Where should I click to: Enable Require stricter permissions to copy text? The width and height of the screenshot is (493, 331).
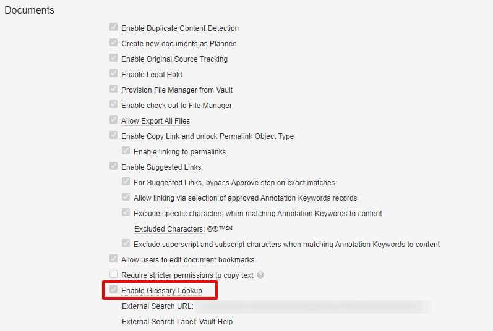tap(113, 275)
